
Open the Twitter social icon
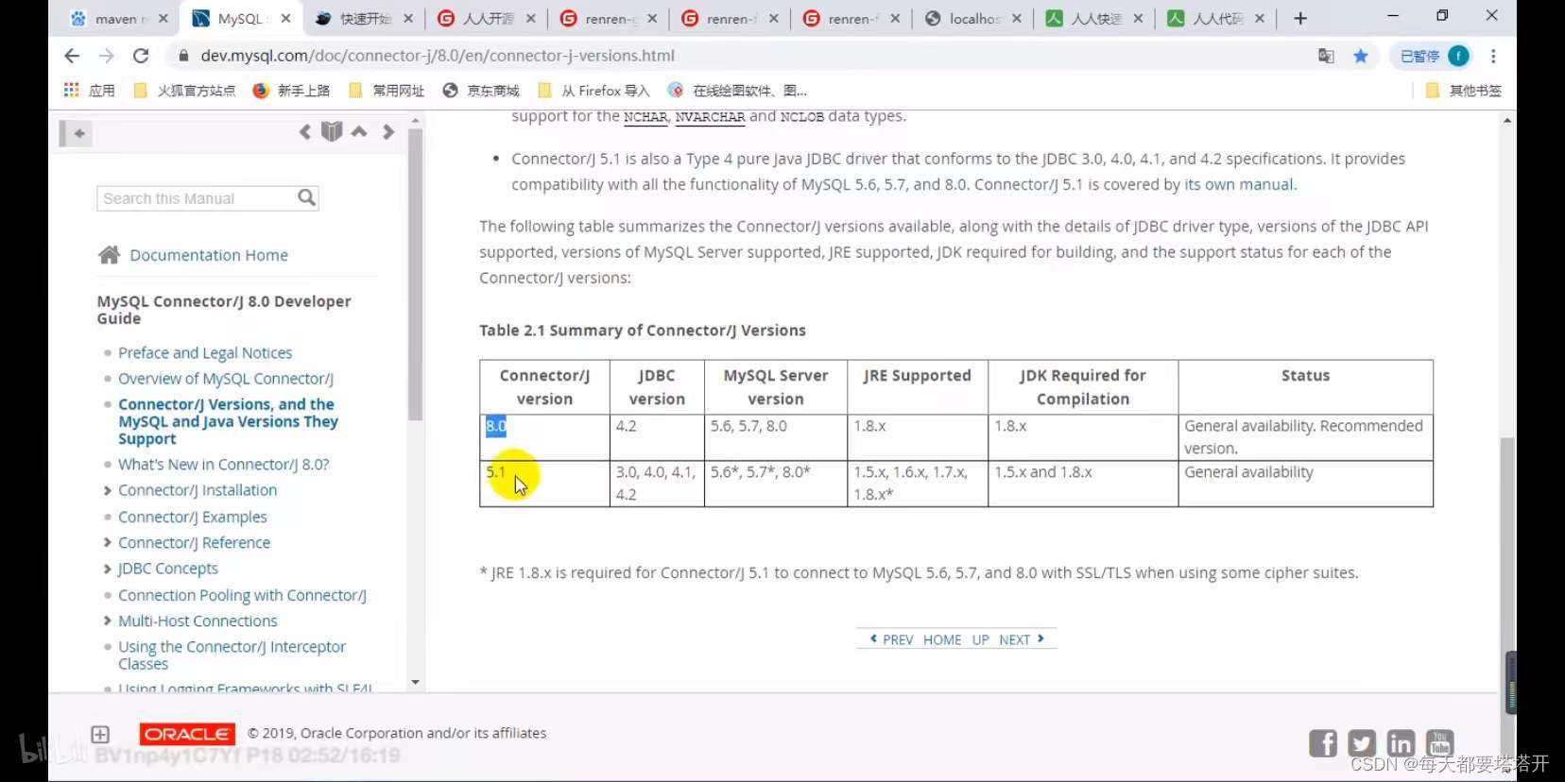[x=1362, y=743]
